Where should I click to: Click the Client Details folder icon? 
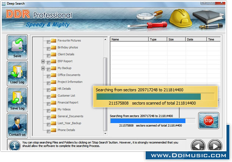[x=54, y=54]
